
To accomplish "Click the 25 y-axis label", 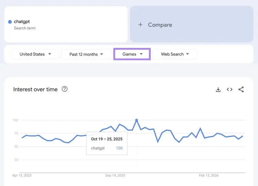I will 16,159.
